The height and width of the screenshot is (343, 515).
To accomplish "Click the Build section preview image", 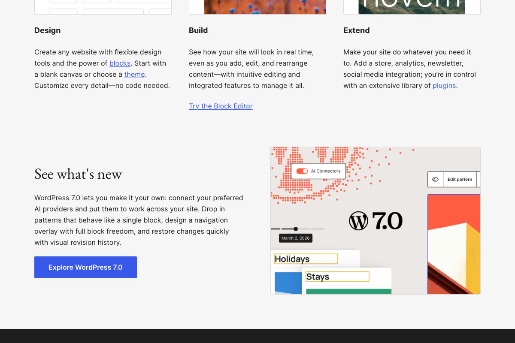I will 257,7.
